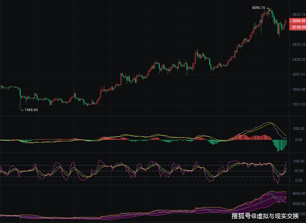Click the 22:50:20 candle countdown timer
This screenshot has height=223, width=306.
(x=297, y=27)
